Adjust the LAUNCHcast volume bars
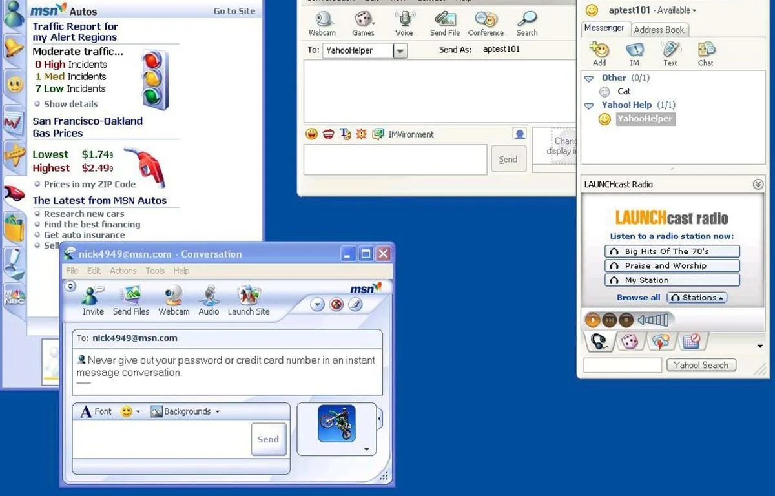The height and width of the screenshot is (496, 775). coord(652,320)
